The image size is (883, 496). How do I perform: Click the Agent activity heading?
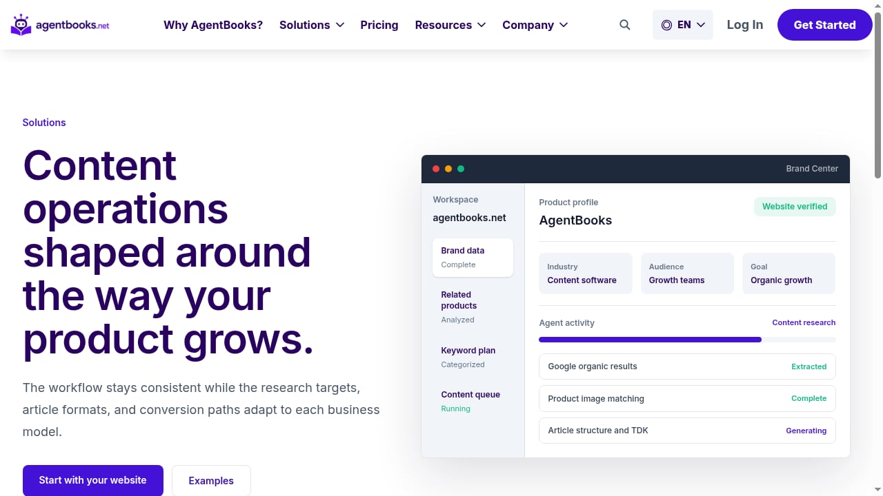[566, 323]
